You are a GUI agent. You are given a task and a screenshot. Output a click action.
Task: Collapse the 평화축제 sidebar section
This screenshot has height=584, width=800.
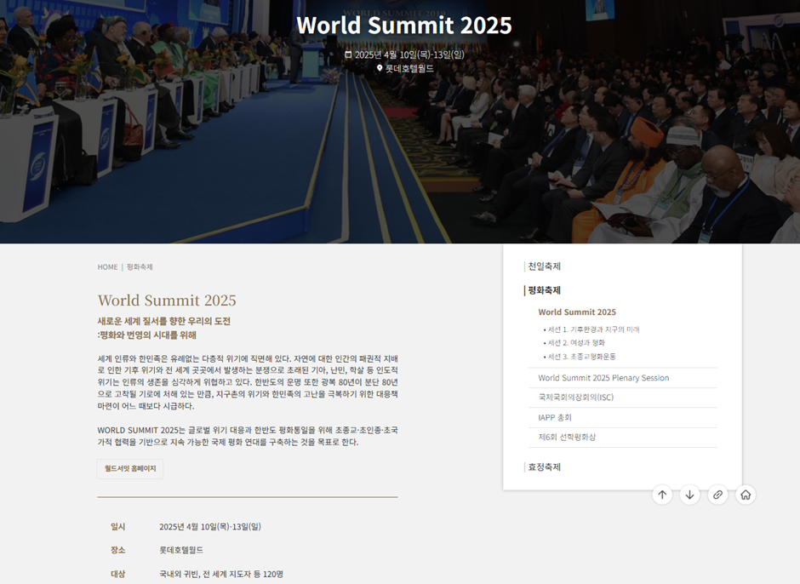544,290
